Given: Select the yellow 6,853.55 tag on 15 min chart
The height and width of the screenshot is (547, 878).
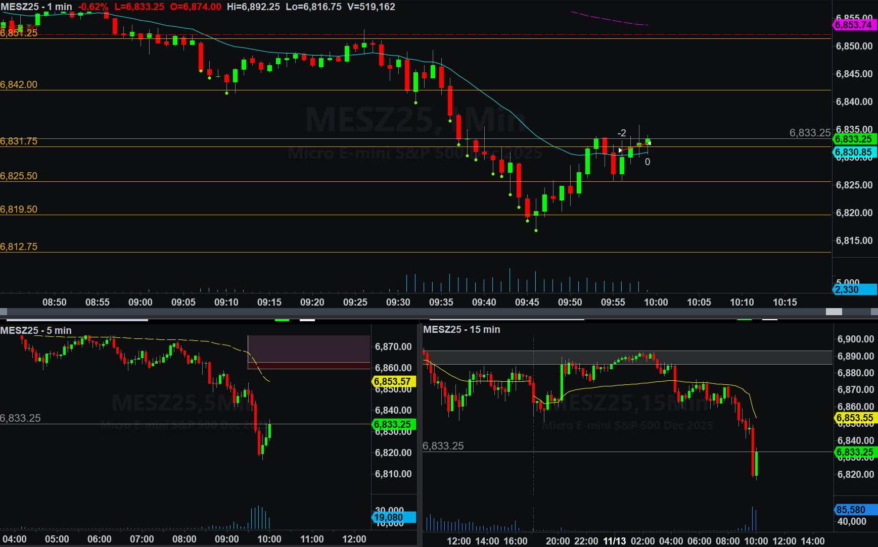Looking at the screenshot, I should (854, 418).
